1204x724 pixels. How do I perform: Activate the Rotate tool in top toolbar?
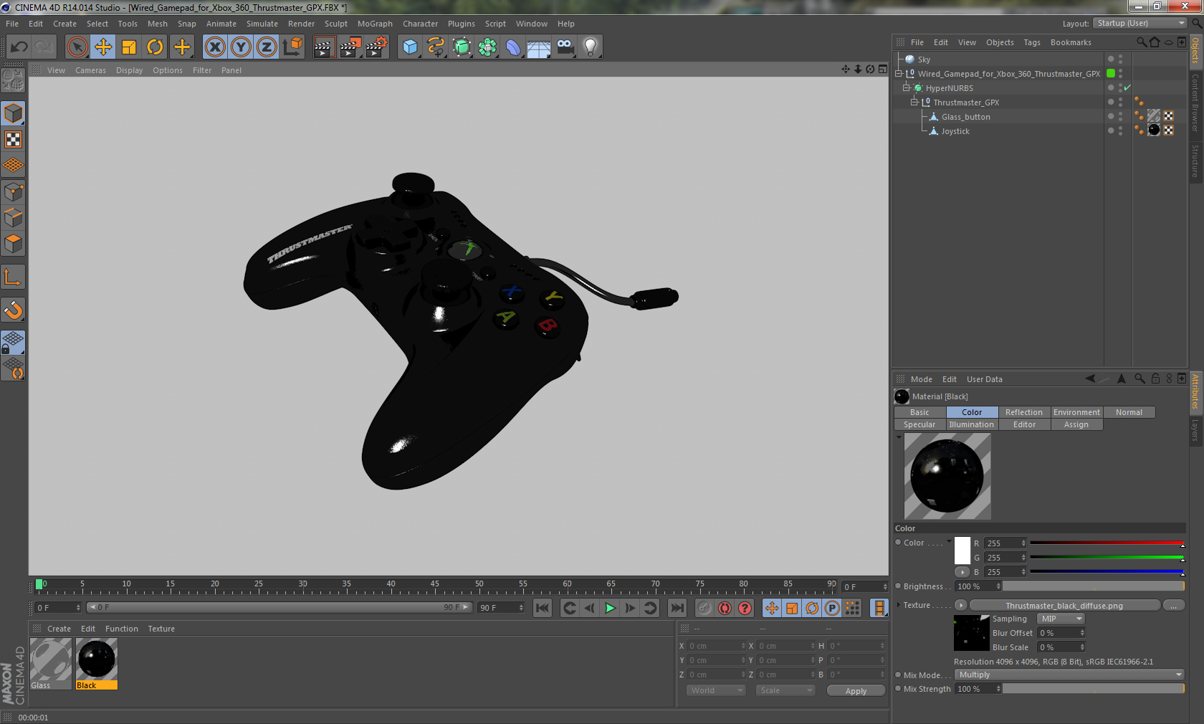coord(155,47)
